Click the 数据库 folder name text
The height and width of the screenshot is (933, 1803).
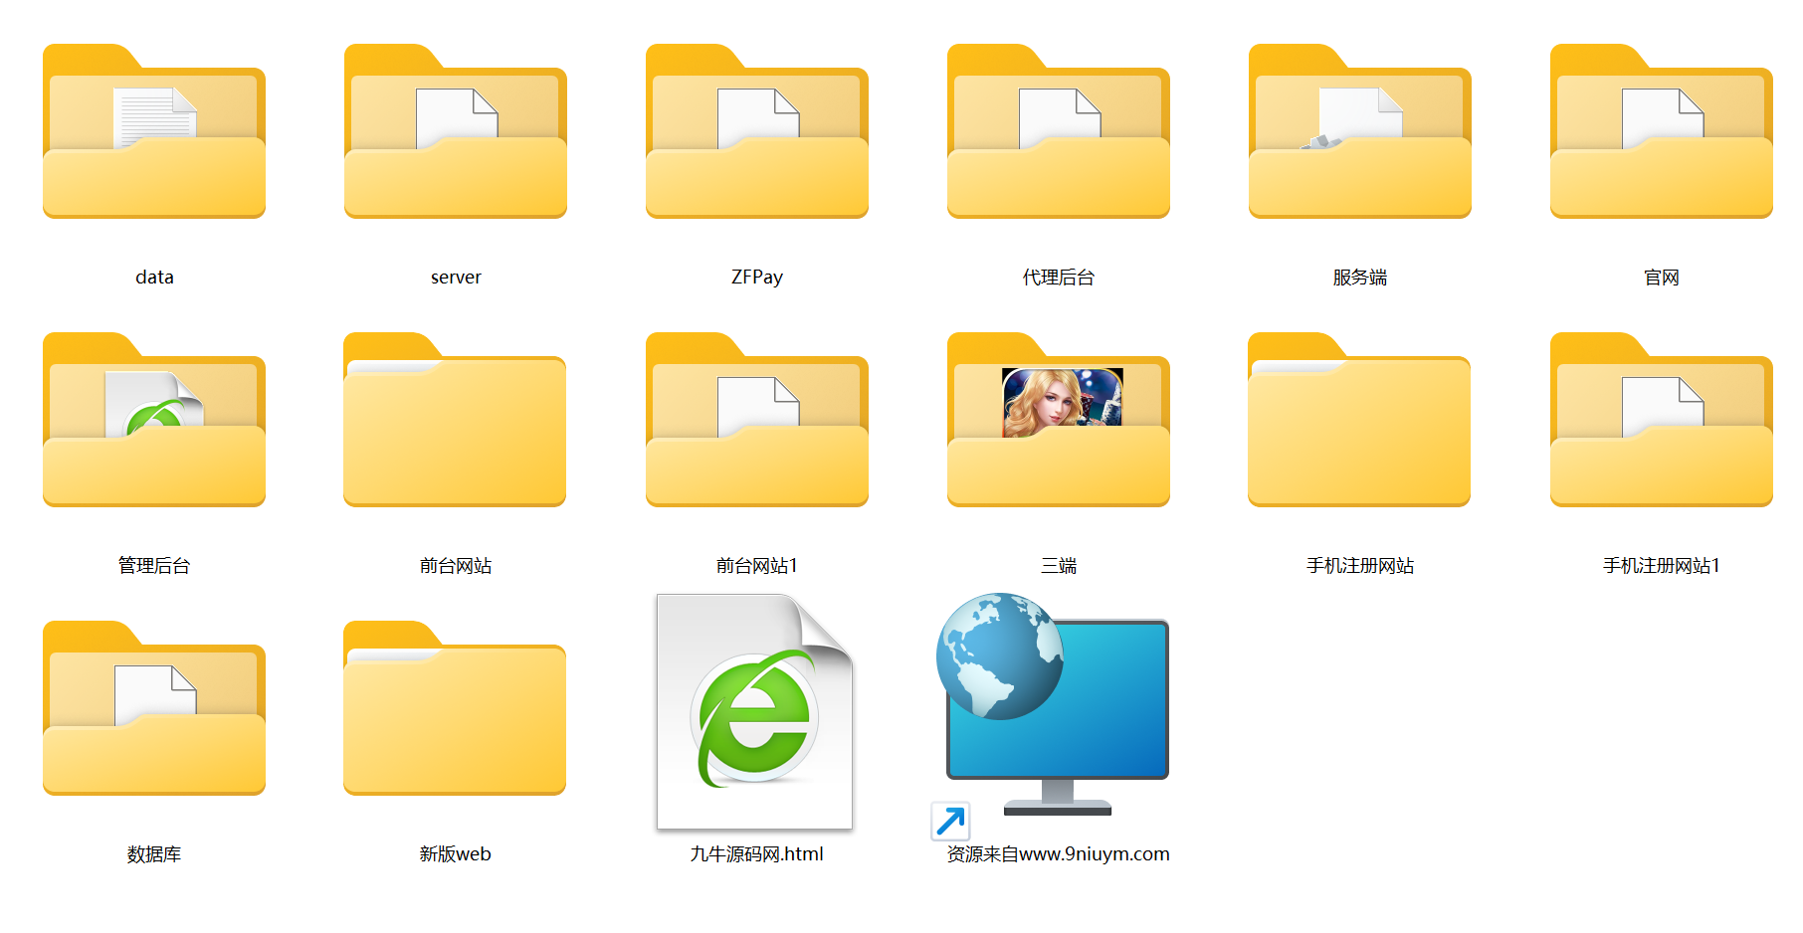(154, 853)
